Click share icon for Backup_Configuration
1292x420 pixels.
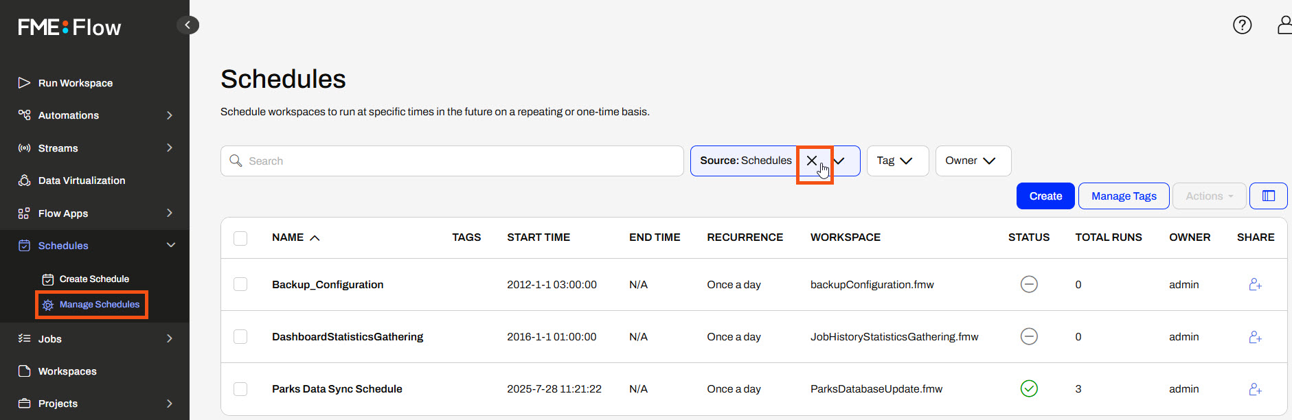(x=1255, y=285)
